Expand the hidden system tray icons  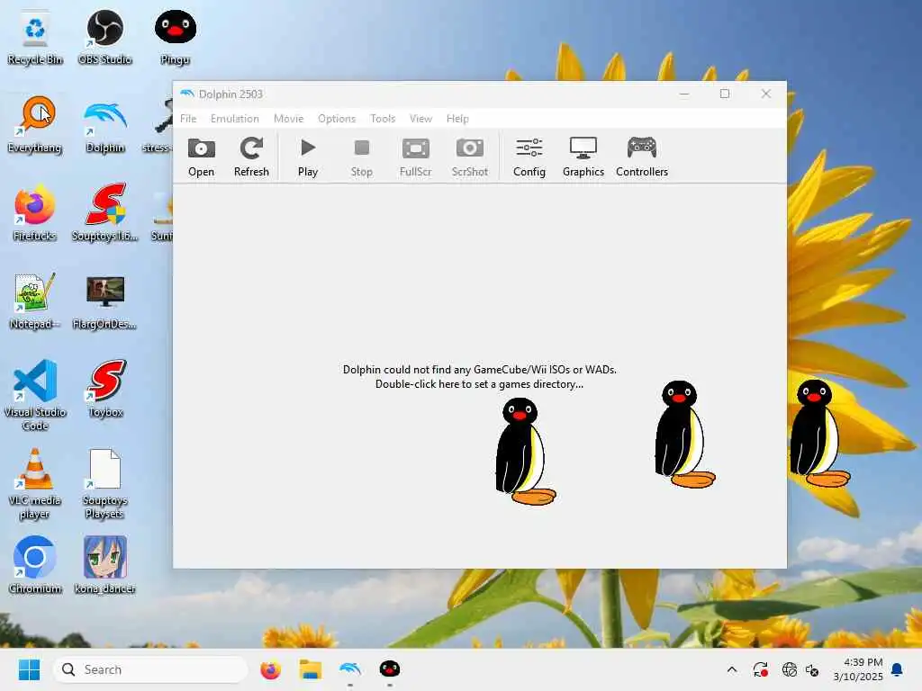coord(732,669)
